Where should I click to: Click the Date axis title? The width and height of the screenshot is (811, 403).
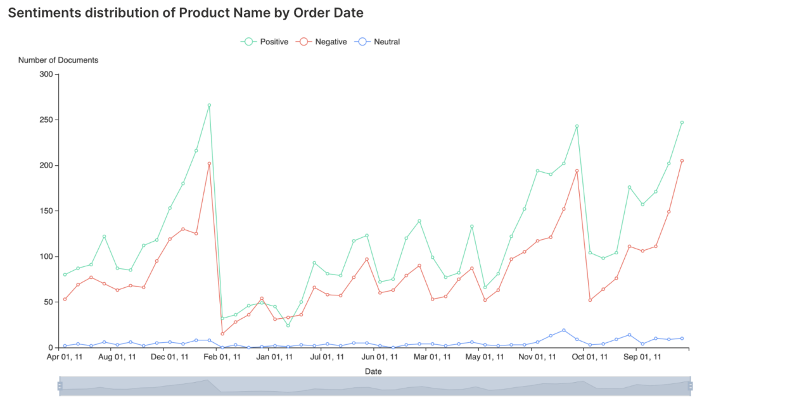pos(373,371)
